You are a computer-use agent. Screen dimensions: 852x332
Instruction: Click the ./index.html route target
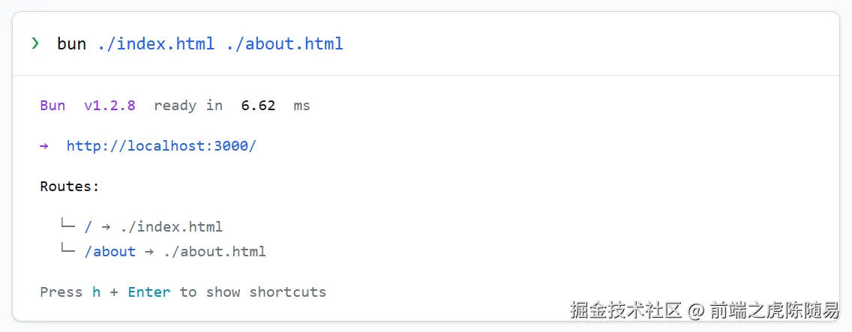(172, 226)
